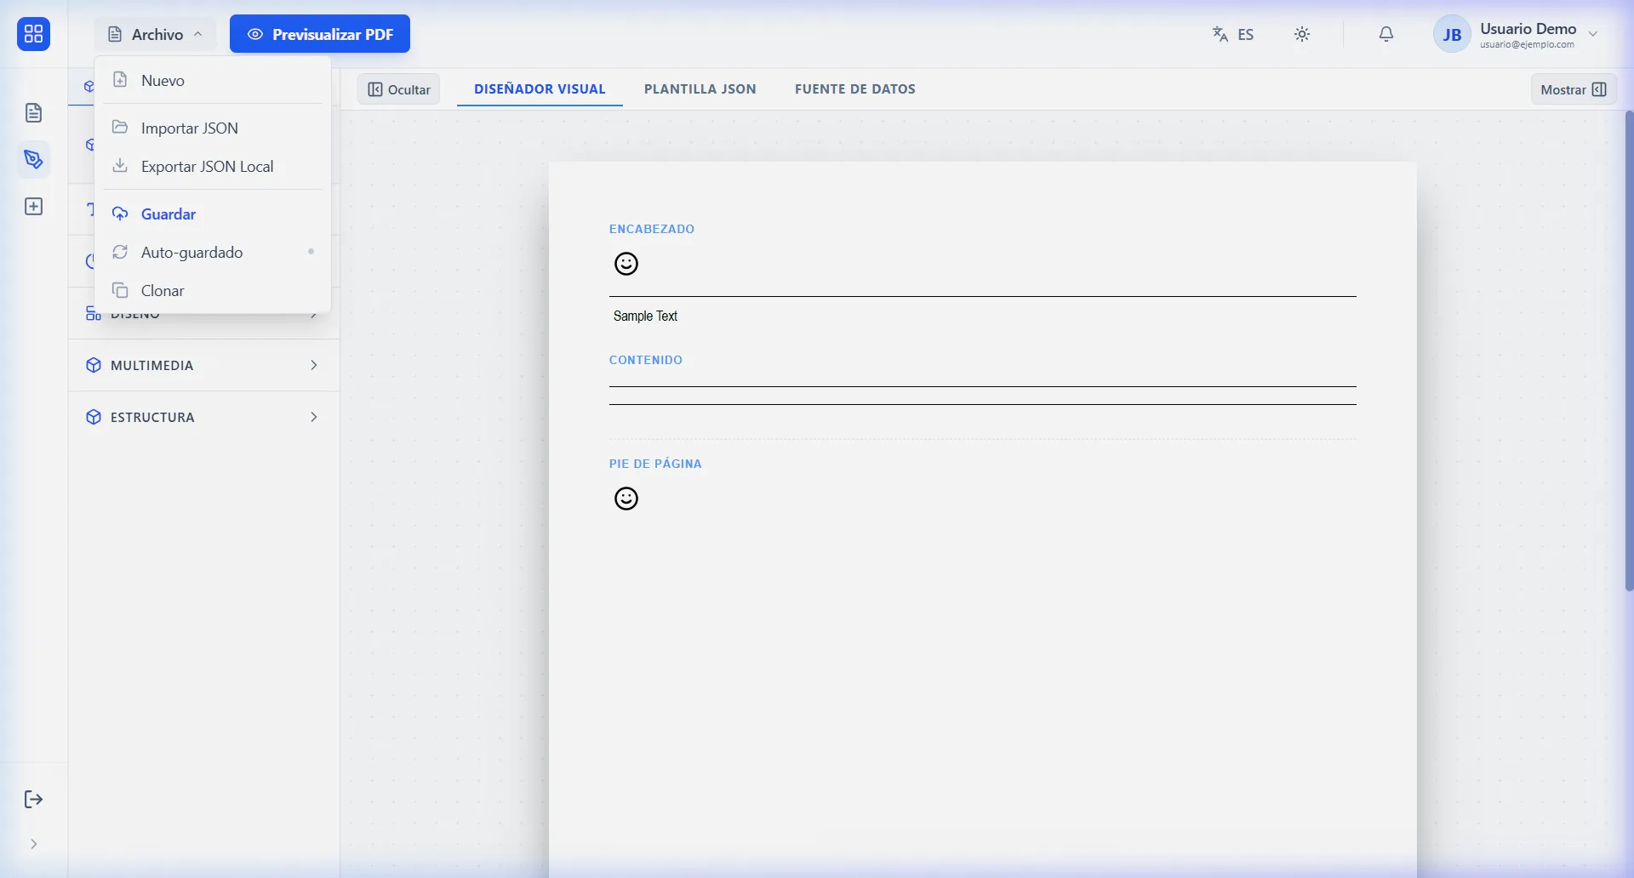Viewport: 1634px width, 878px height.
Task: Click Mostrar panel button
Action: (x=1574, y=89)
